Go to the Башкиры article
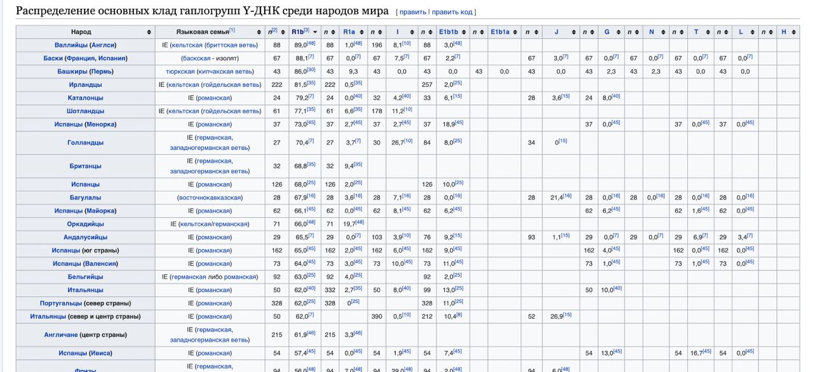Viewport: 813px width, 372px height. coord(72,72)
